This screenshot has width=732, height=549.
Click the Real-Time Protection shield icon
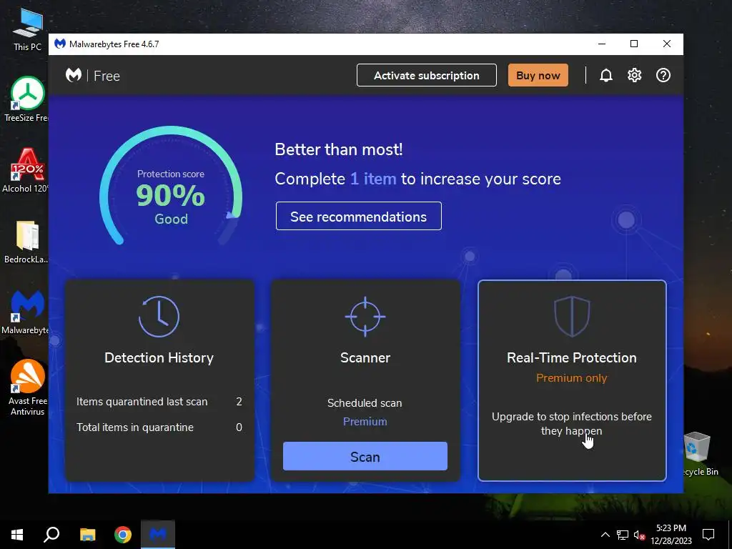click(572, 317)
